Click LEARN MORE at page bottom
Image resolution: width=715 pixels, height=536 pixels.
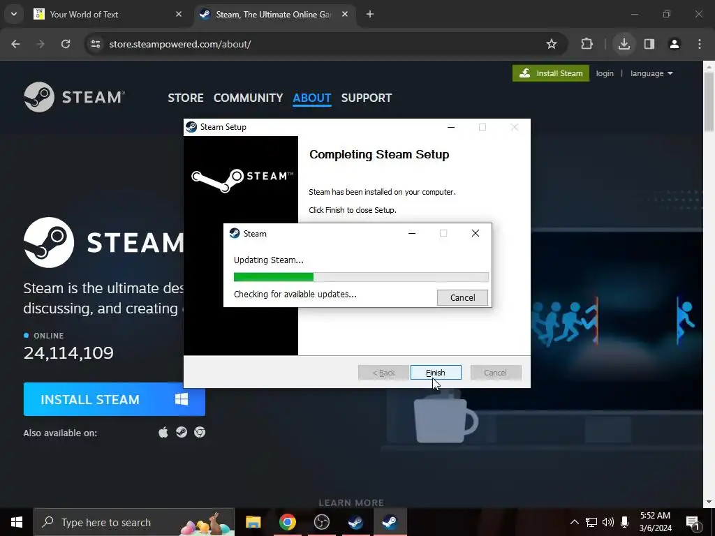click(351, 502)
